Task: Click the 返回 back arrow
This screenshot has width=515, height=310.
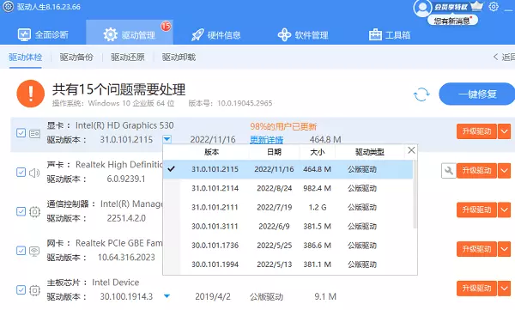Action: 495,57
